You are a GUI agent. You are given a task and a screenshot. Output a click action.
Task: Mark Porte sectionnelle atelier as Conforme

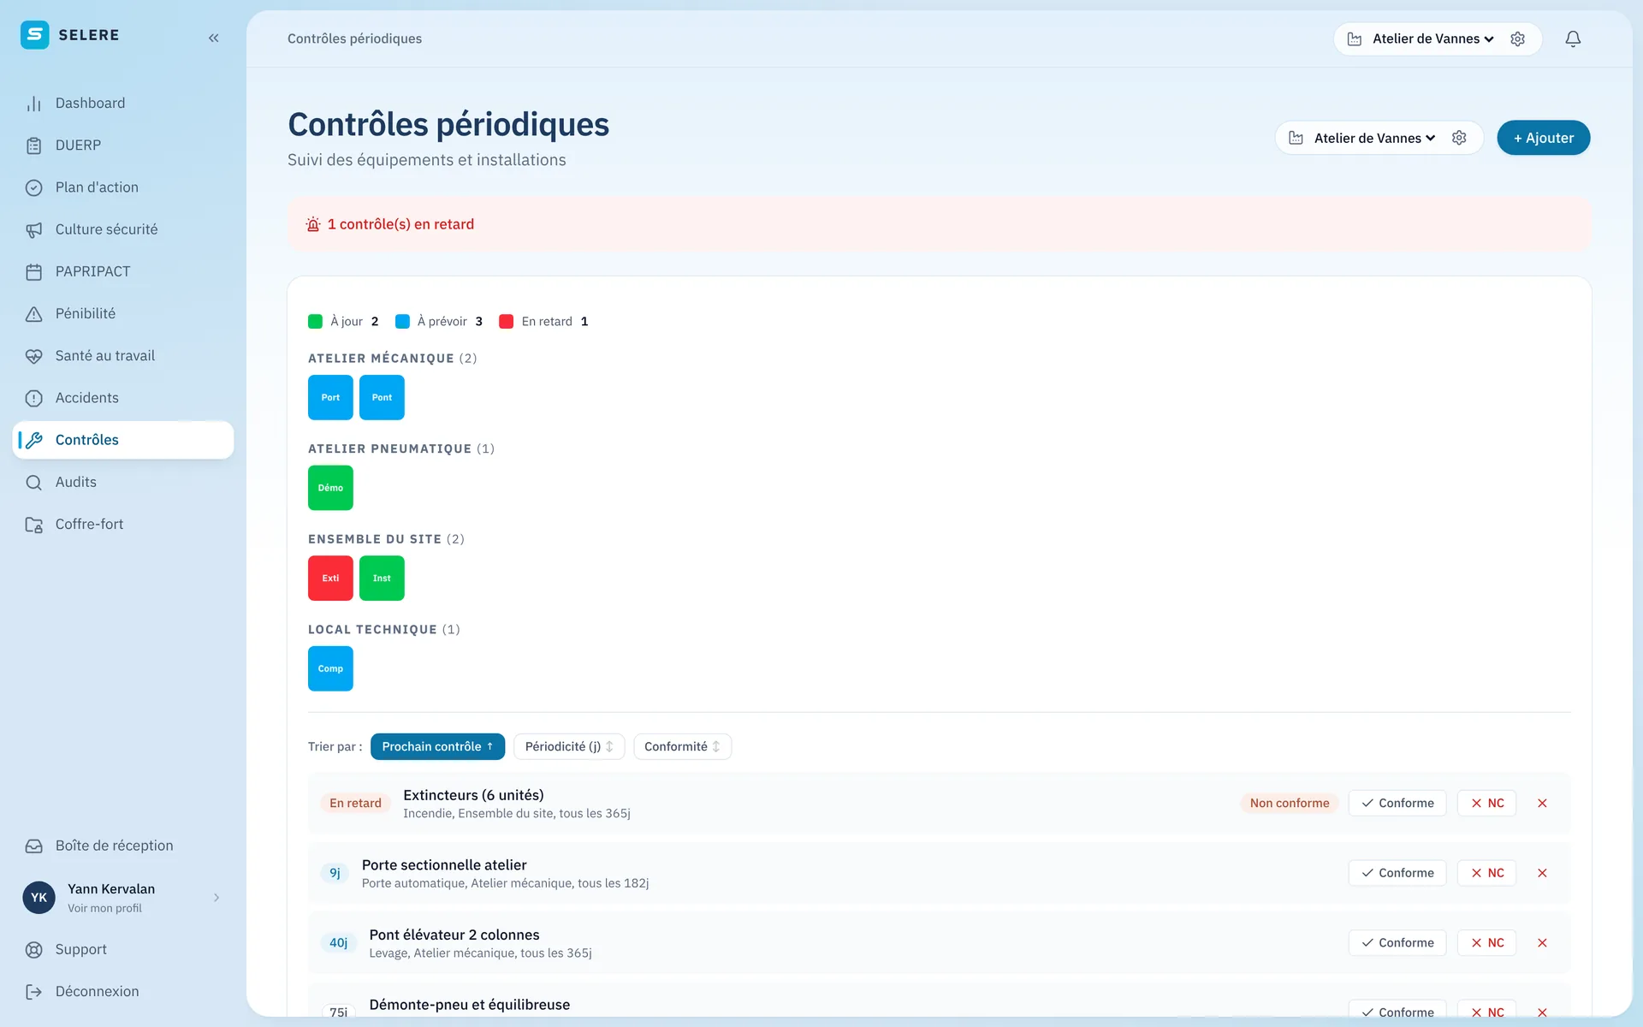1397,873
